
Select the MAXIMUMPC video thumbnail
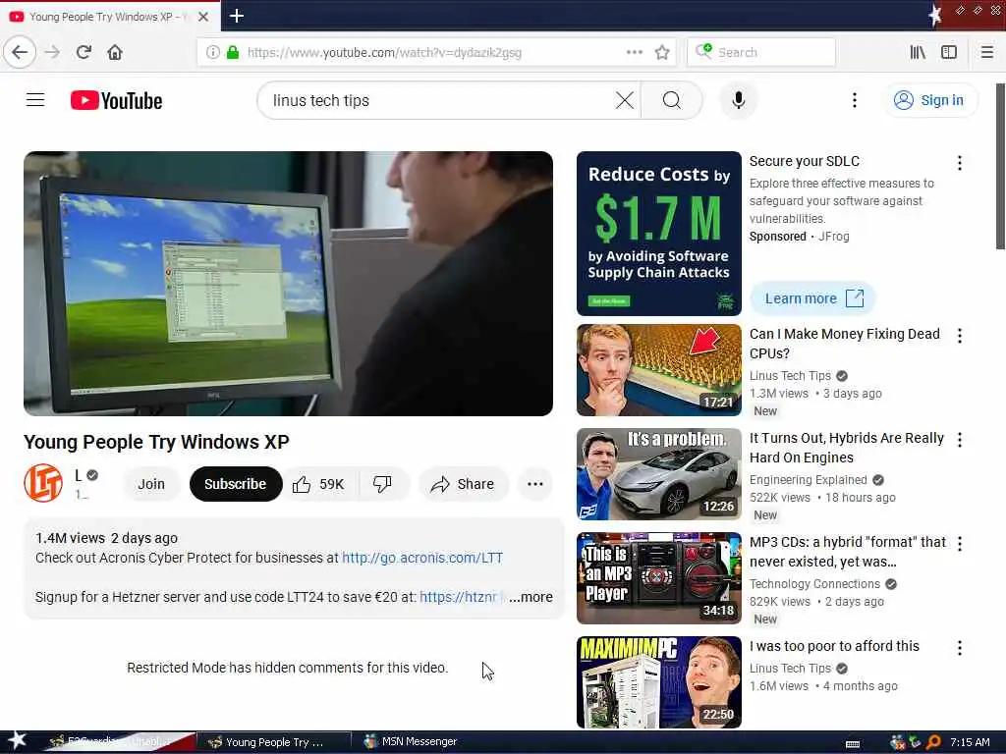(659, 682)
